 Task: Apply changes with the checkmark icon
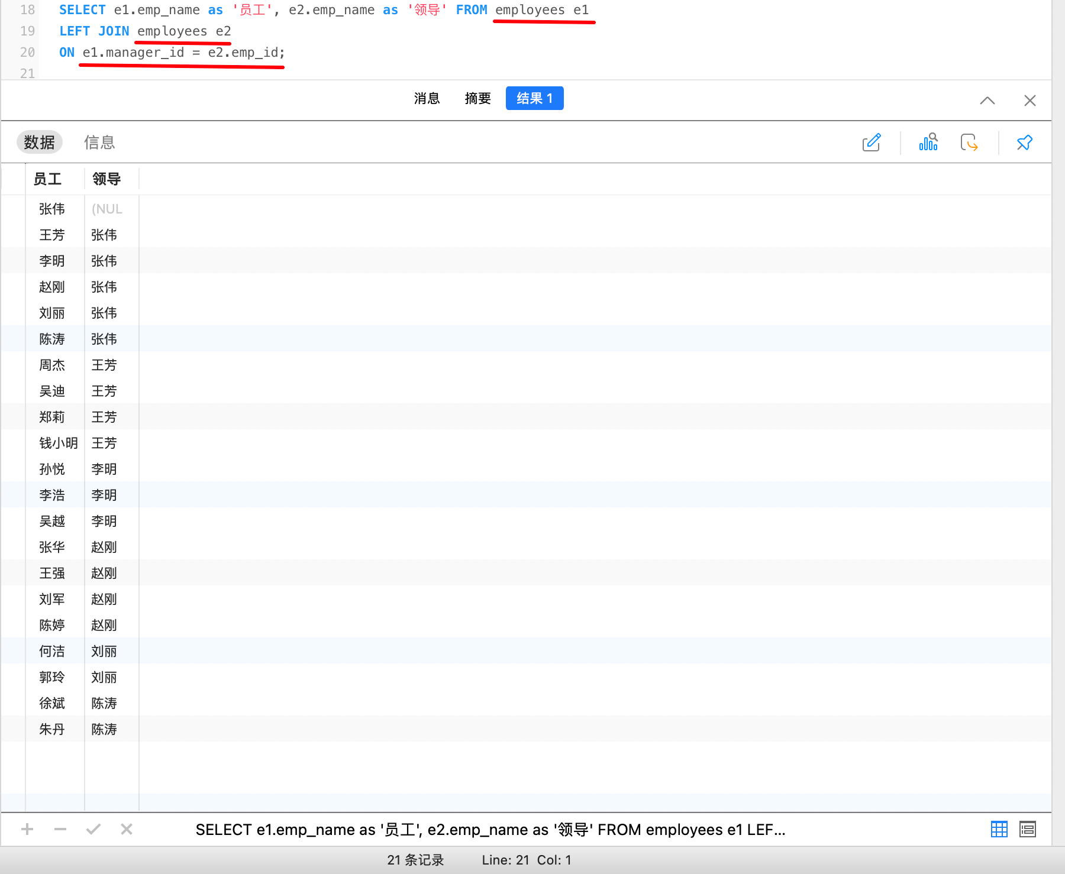[93, 829]
